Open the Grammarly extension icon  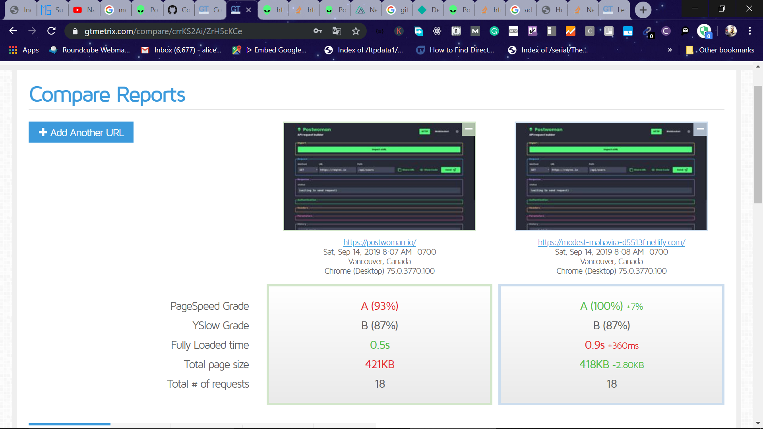[x=494, y=31]
